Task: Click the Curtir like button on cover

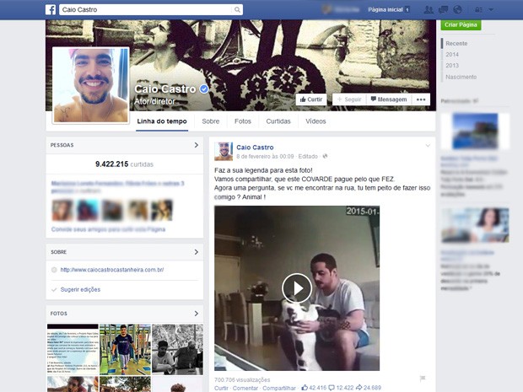Action: (310, 99)
